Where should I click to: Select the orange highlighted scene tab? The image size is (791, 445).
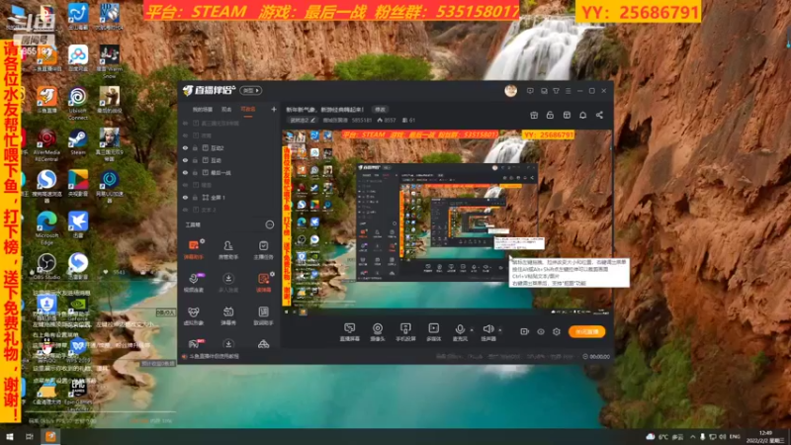(x=247, y=110)
